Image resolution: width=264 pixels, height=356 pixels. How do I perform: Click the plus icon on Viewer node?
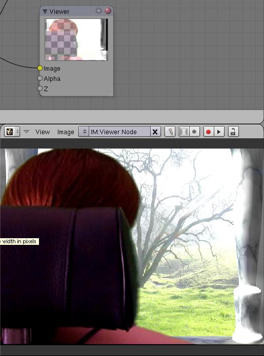98,11
